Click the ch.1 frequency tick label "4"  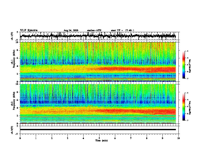click(x=18, y=66)
